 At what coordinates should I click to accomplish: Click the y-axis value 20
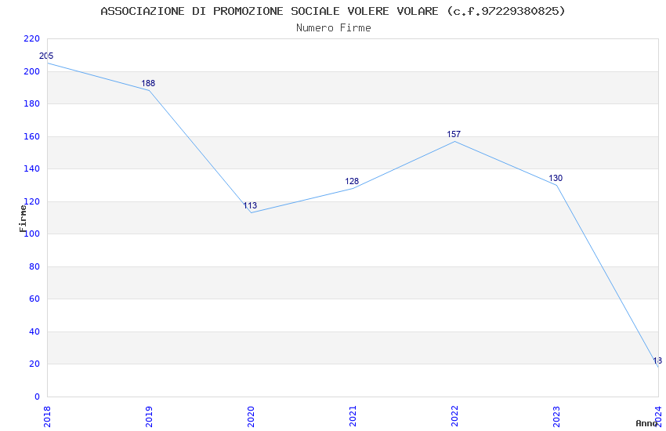coord(34,364)
